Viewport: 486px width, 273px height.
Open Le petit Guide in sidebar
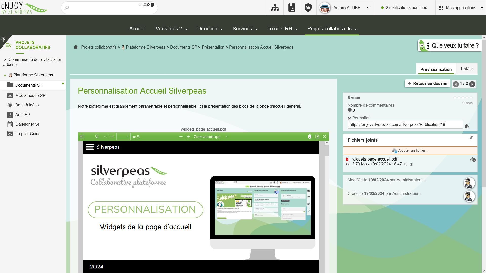(28, 134)
